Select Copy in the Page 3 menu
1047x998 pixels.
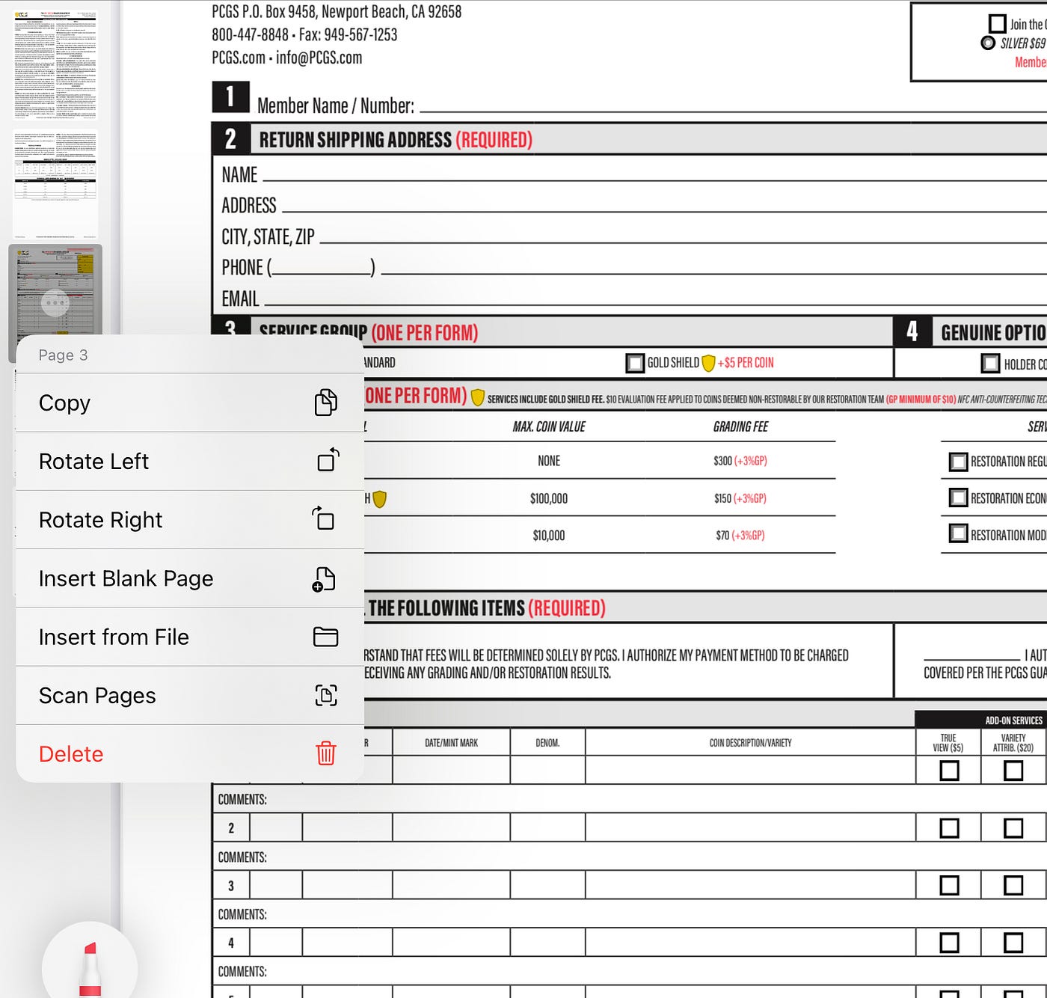[x=189, y=402]
